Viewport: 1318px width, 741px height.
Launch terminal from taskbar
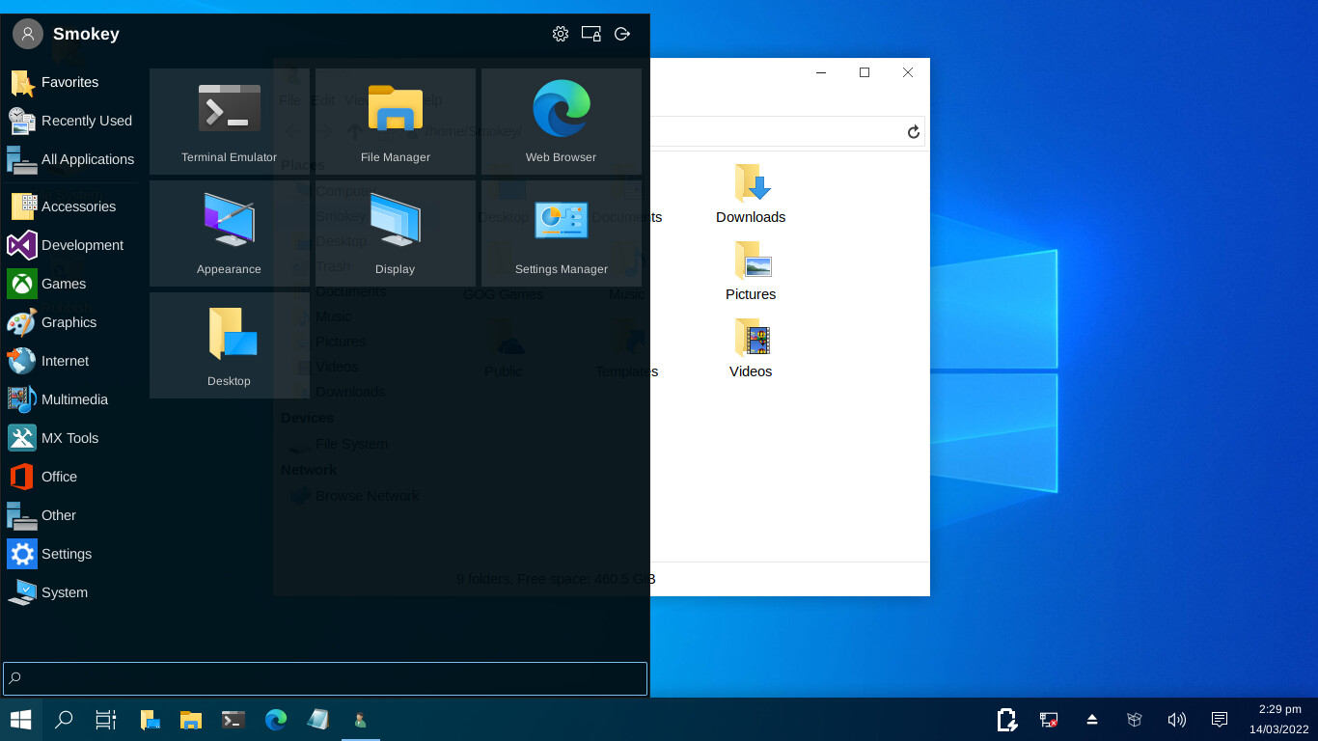pyautogui.click(x=233, y=720)
